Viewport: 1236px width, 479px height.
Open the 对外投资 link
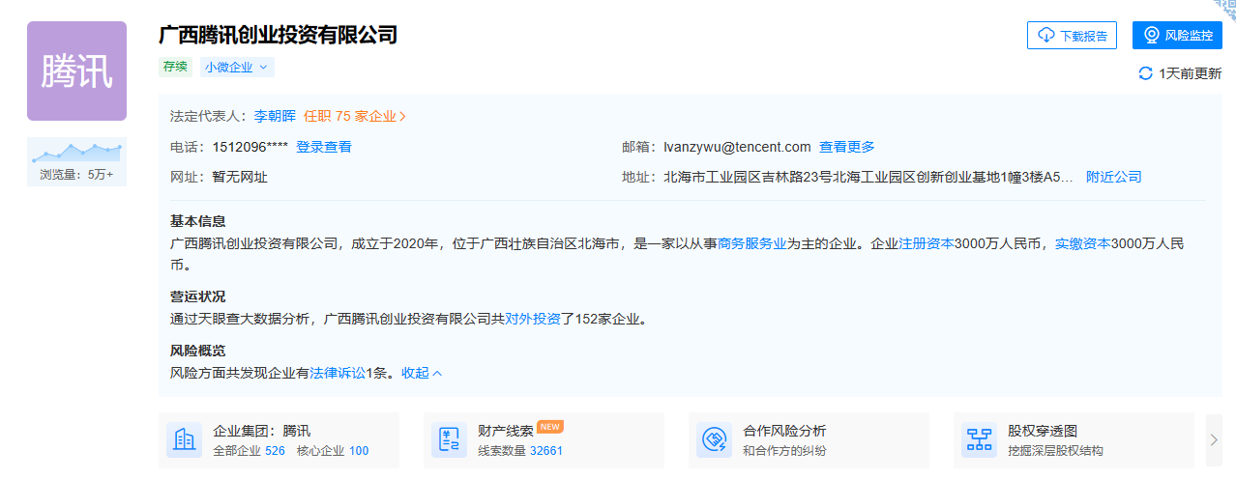[533, 319]
